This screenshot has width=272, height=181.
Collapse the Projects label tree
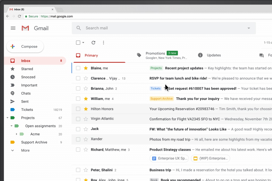pos(7,118)
